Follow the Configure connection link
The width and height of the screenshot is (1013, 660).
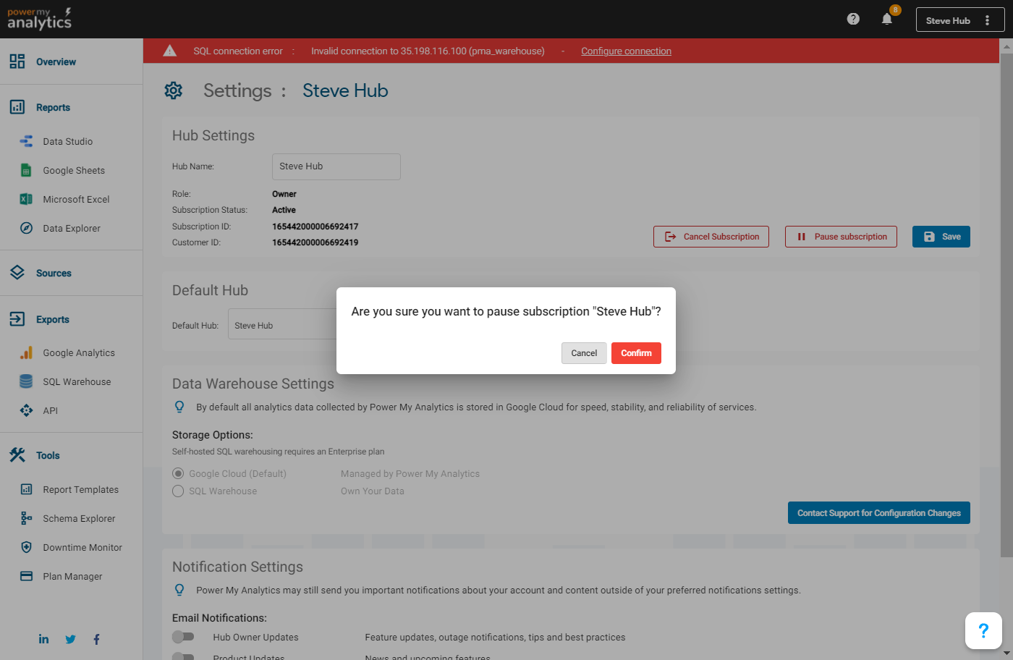(x=626, y=51)
